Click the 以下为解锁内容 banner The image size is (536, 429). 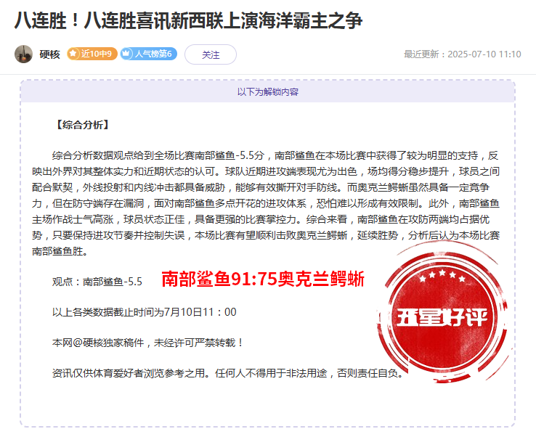pyautogui.click(x=268, y=92)
